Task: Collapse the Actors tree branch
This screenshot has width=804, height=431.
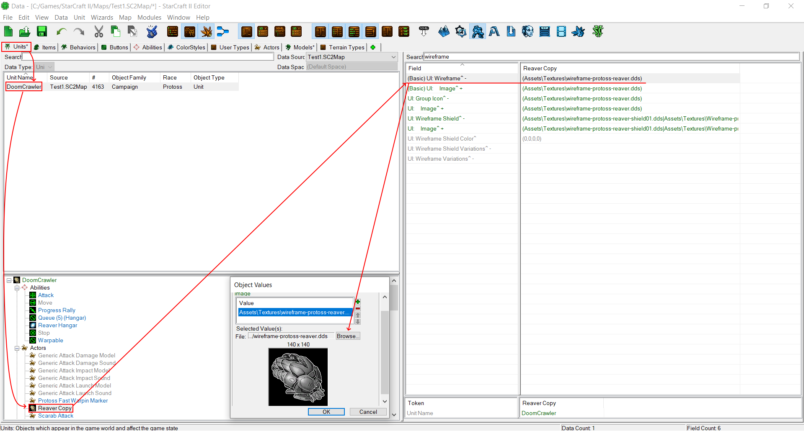Action: pos(17,348)
